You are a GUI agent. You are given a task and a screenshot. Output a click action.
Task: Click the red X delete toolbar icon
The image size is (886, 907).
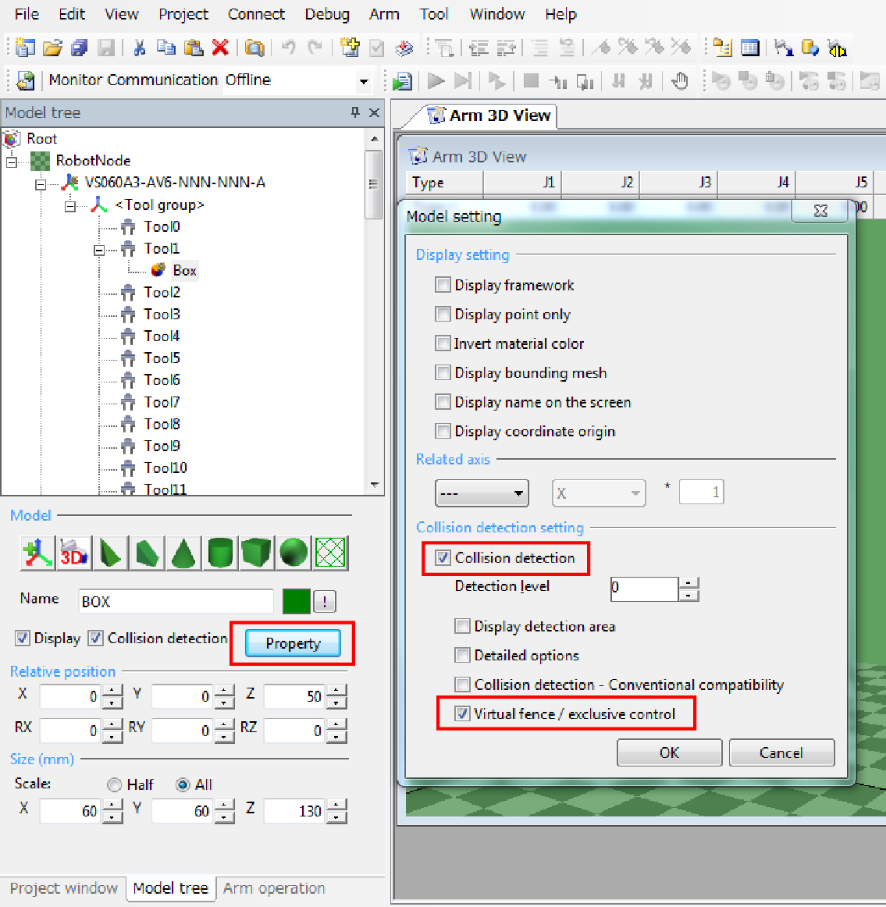point(221,48)
